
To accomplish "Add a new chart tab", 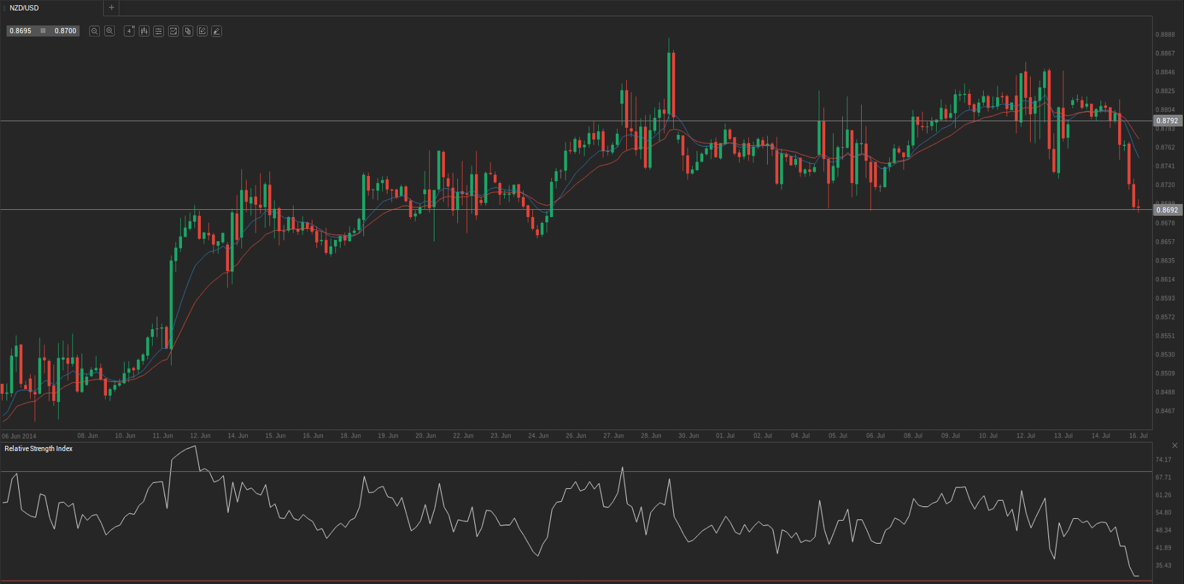I will 112,8.
